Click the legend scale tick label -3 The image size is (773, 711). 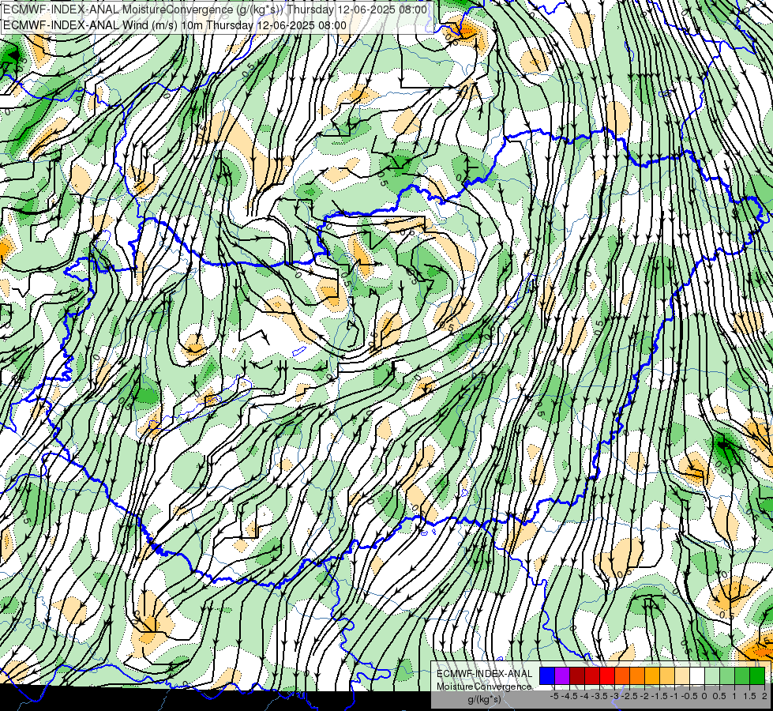click(x=614, y=696)
